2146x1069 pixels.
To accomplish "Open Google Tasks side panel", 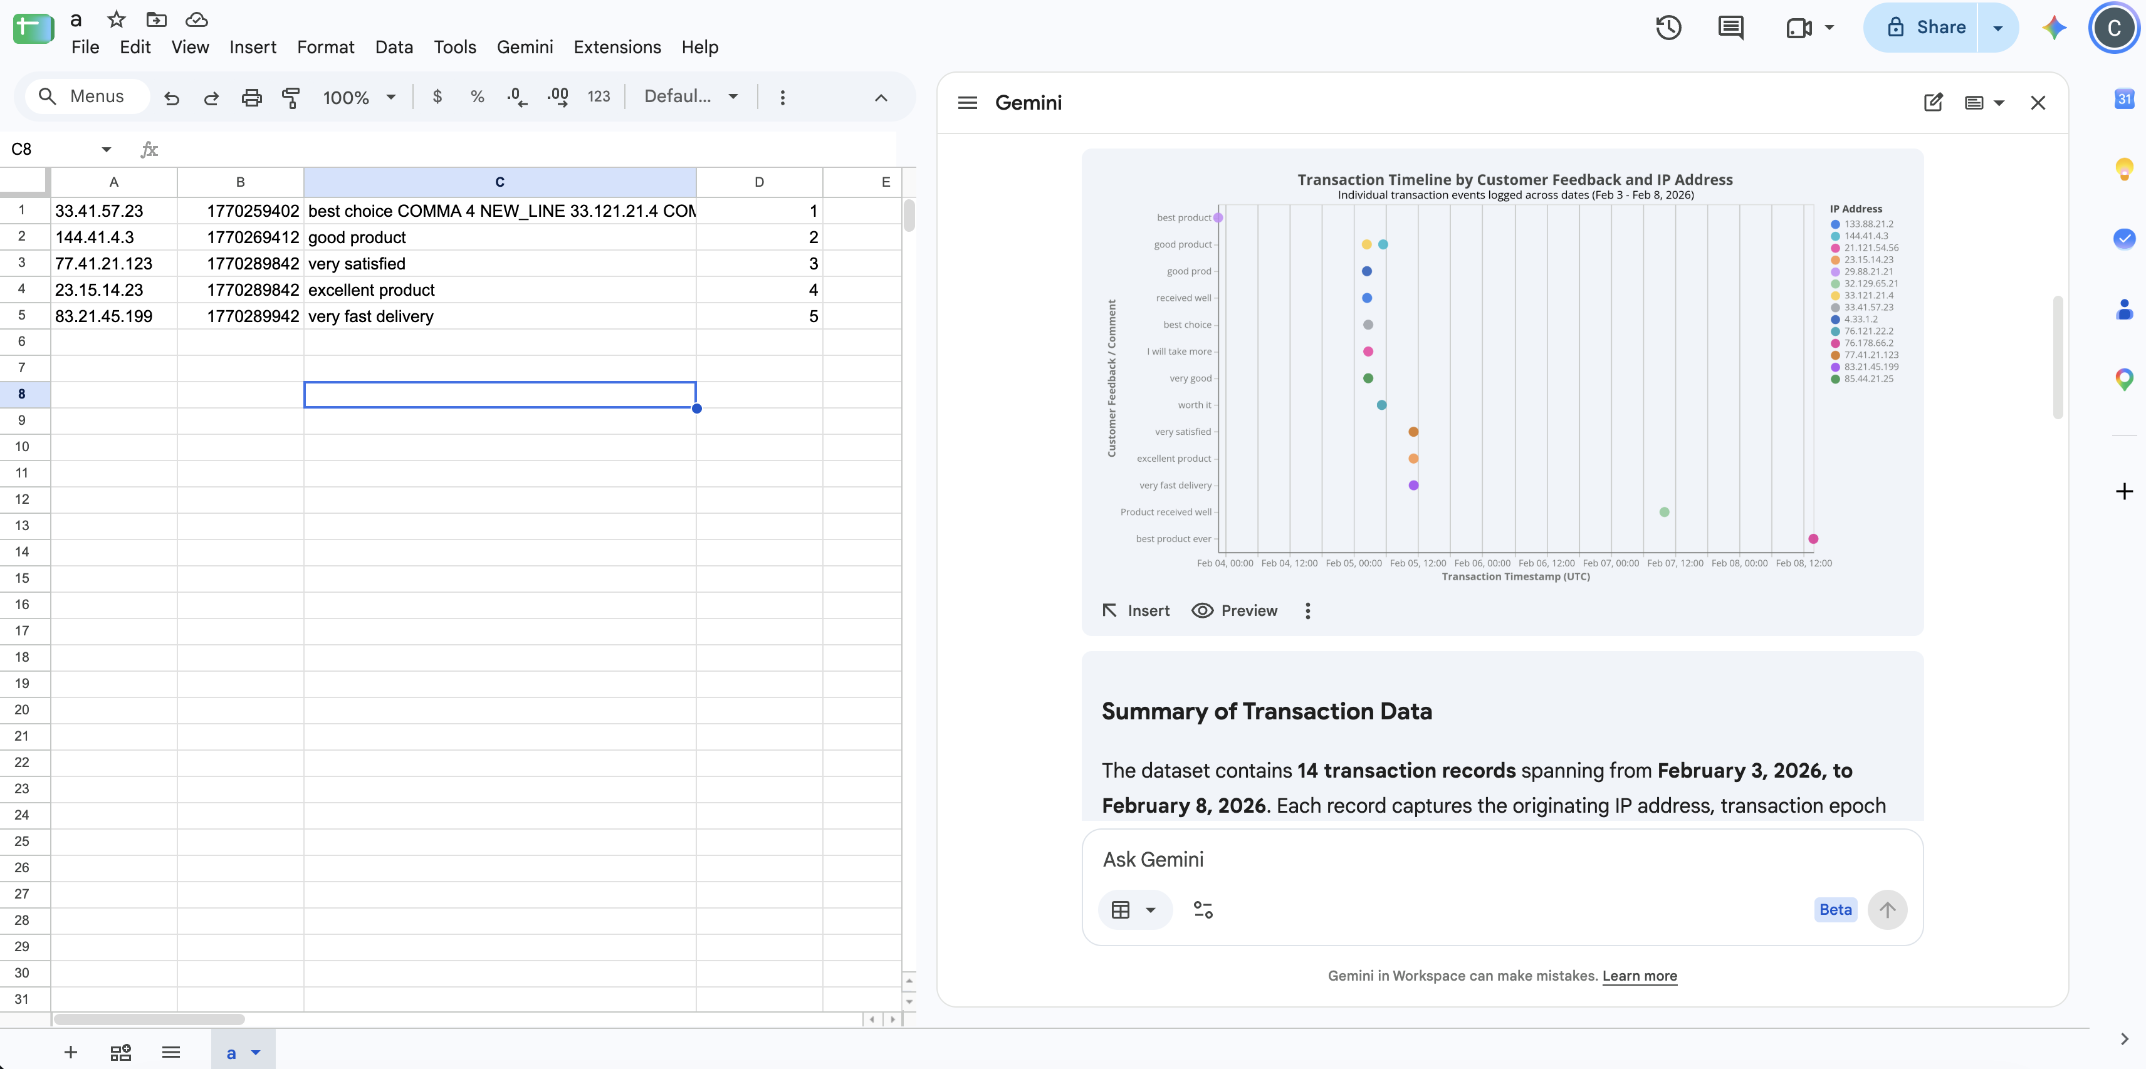I will coord(2124,239).
